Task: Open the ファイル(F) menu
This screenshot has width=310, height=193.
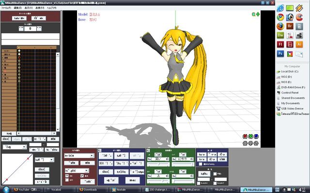Action: pos(6,8)
